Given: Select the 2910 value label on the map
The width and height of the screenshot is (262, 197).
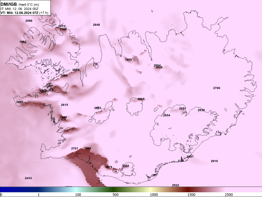Looking at the screenshot, I should click(x=214, y=161).
